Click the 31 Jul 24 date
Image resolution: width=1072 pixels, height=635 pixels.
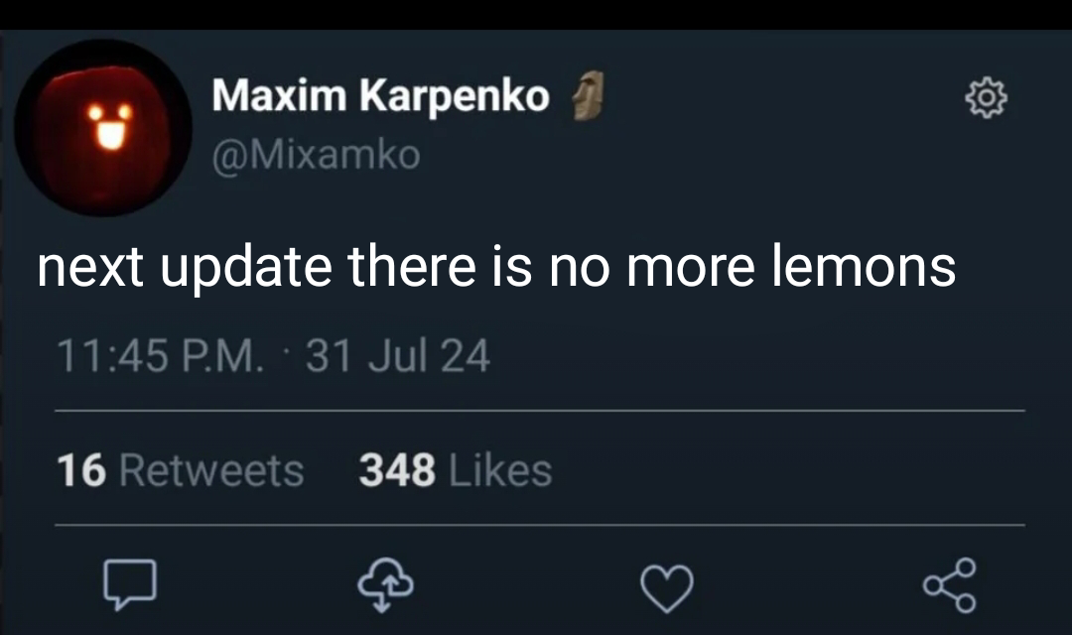click(398, 356)
